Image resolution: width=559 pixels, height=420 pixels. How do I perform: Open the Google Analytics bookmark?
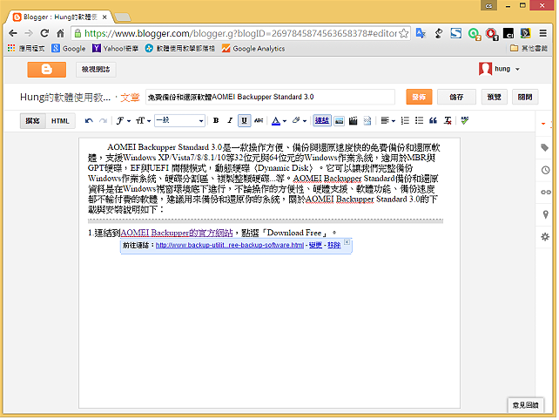tap(253, 48)
